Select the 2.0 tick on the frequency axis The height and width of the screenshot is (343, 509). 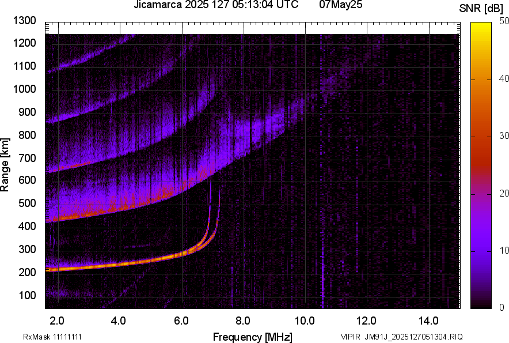(x=57, y=321)
